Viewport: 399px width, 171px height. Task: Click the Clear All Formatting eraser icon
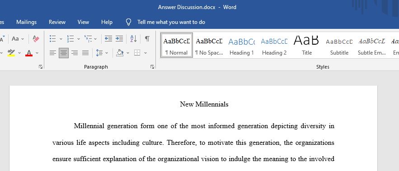pyautogui.click(x=36, y=39)
